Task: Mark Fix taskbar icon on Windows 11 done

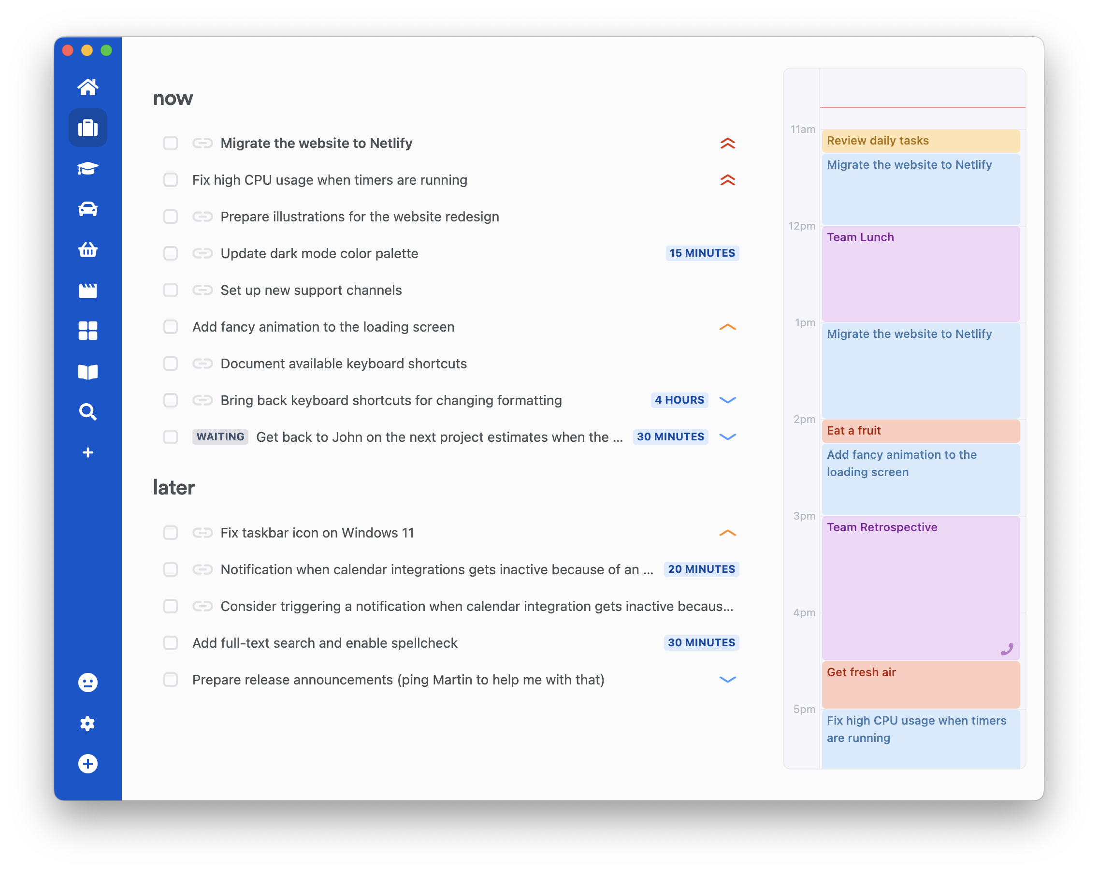Action: click(171, 533)
